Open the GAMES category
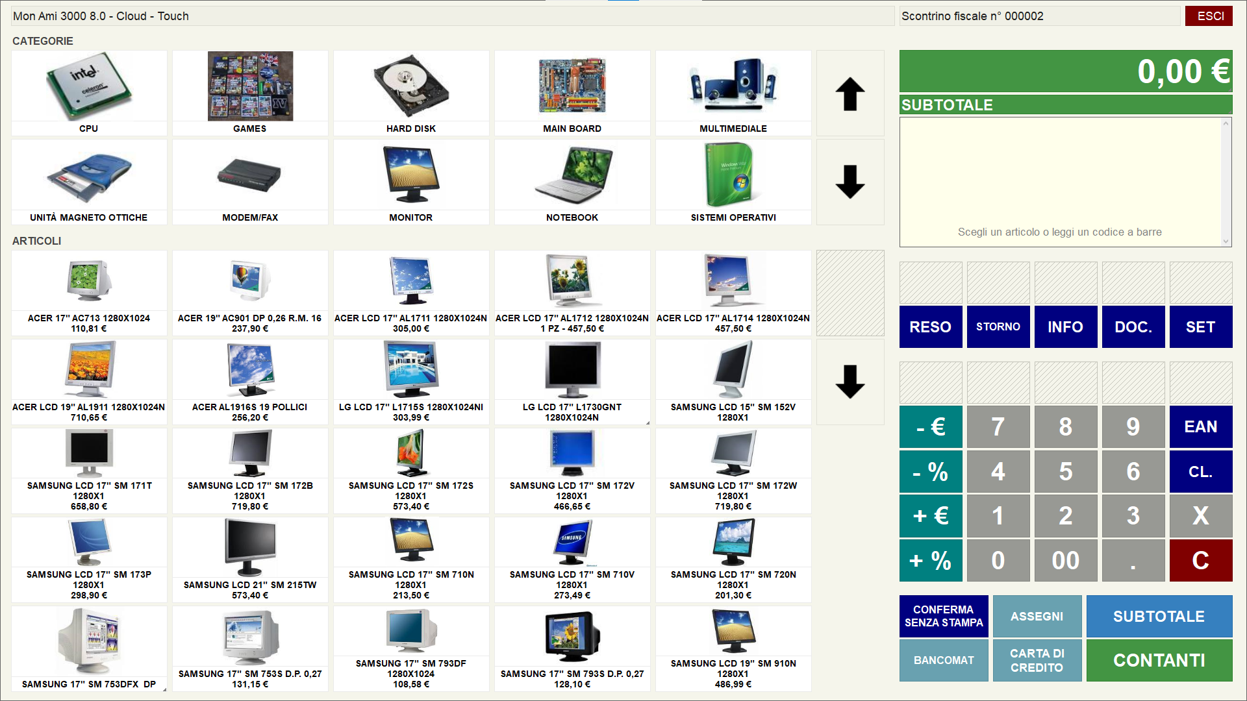The width and height of the screenshot is (1247, 701). click(250, 93)
